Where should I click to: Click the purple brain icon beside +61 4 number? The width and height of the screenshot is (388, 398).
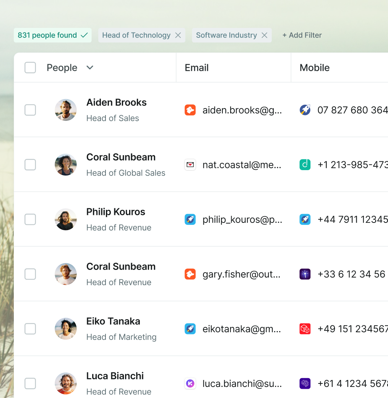(305, 383)
